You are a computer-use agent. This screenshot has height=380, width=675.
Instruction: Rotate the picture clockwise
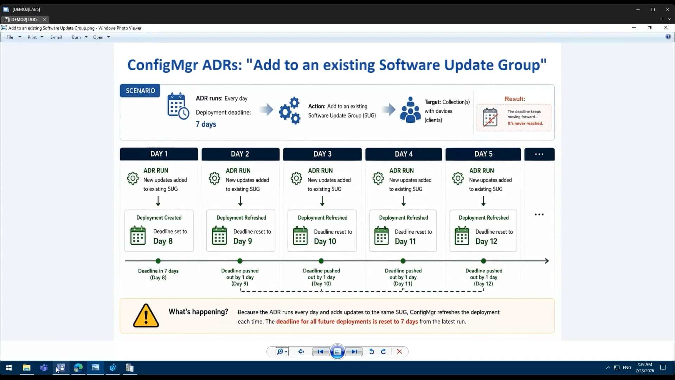point(384,351)
